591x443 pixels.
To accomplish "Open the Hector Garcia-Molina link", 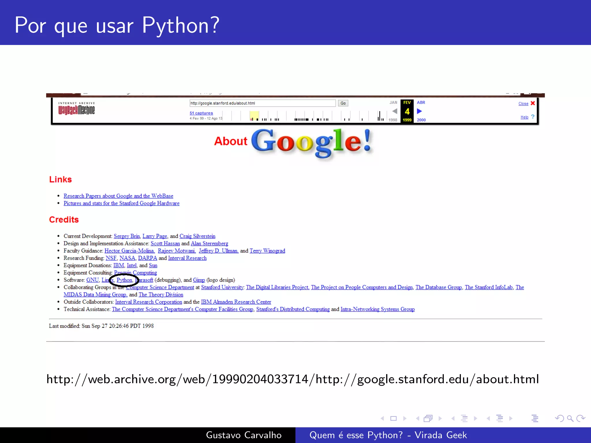I will click(x=130, y=251).
